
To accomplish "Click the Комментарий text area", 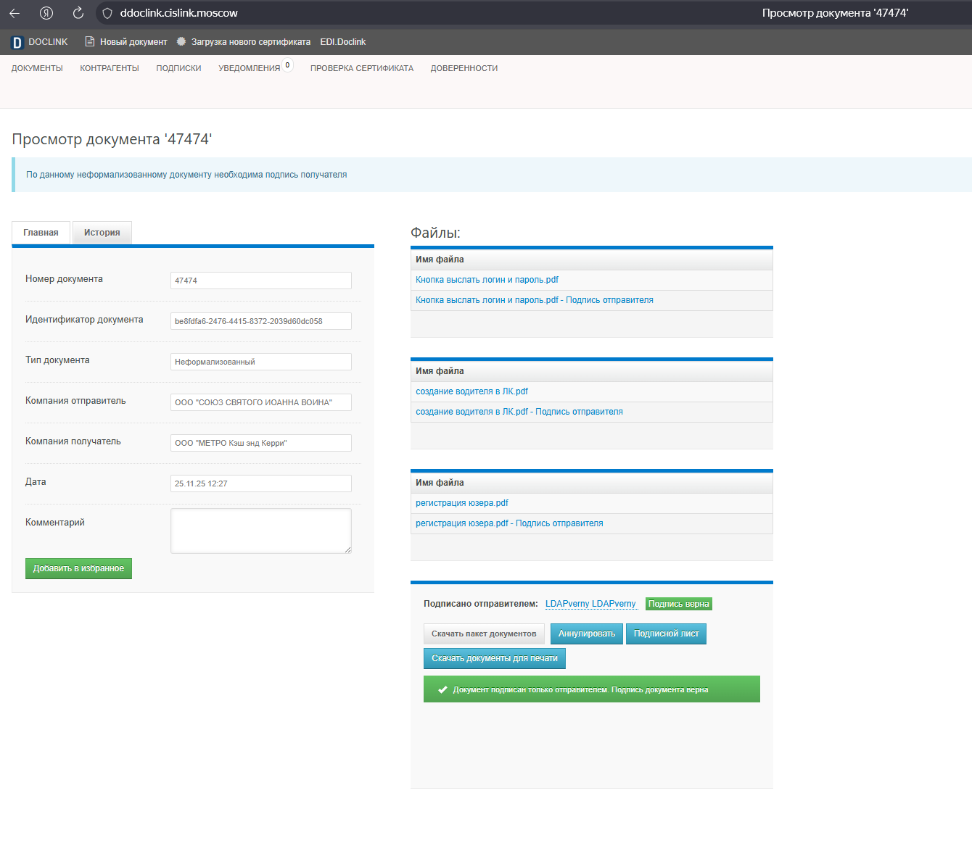I will coord(261,531).
